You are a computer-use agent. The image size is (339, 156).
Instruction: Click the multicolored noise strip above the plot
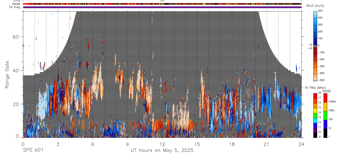162,4
